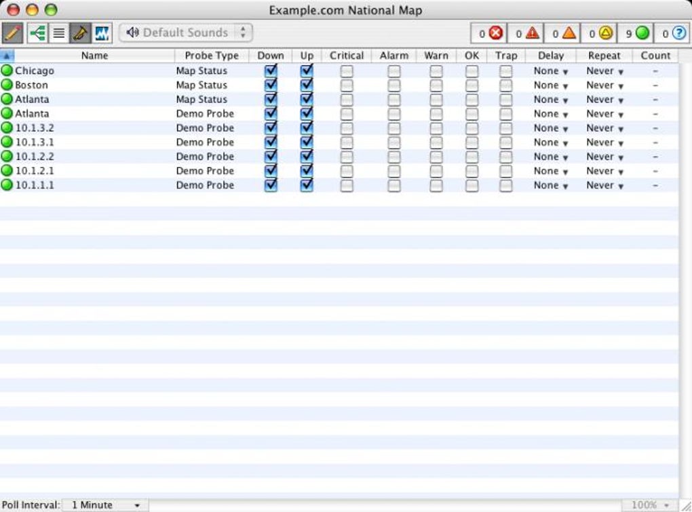Click the blue question mark unknown icon
Viewport: 692px width, 512px height.
pyautogui.click(x=679, y=33)
